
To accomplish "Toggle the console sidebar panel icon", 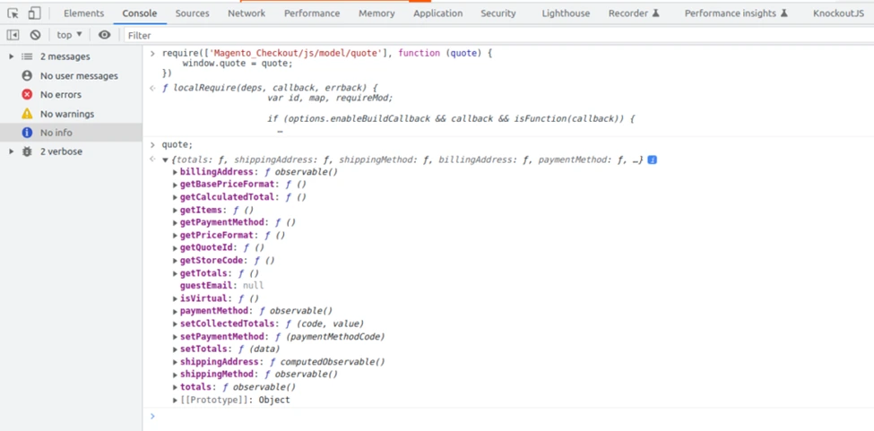I will pos(13,35).
